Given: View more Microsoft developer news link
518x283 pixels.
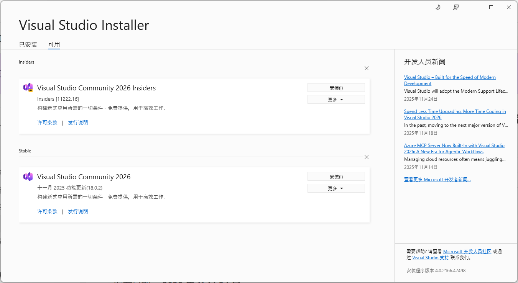Looking at the screenshot, I should tap(437, 179).
